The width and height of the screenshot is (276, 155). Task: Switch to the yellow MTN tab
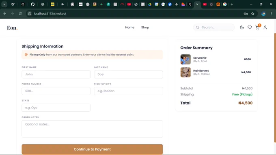52,4
